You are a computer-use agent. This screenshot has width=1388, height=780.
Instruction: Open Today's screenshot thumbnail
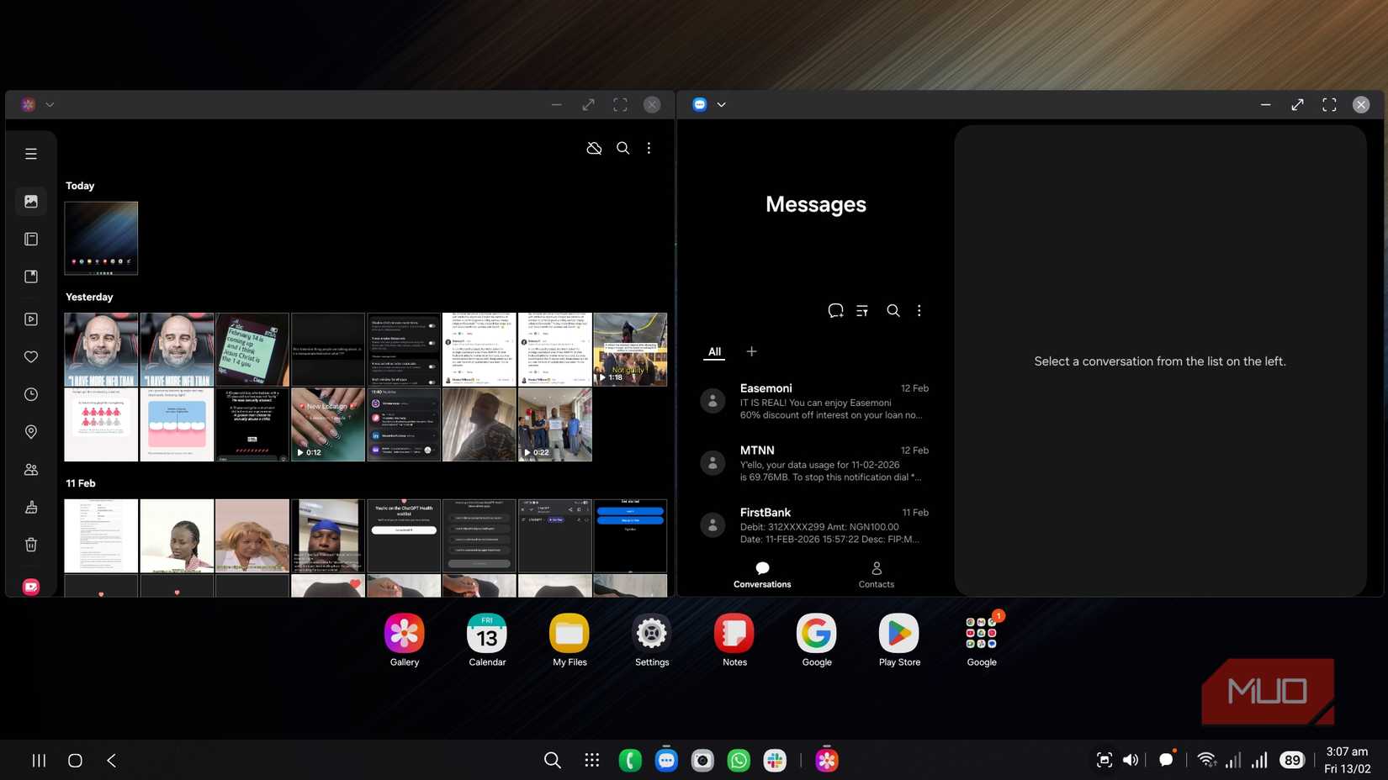[x=101, y=238]
